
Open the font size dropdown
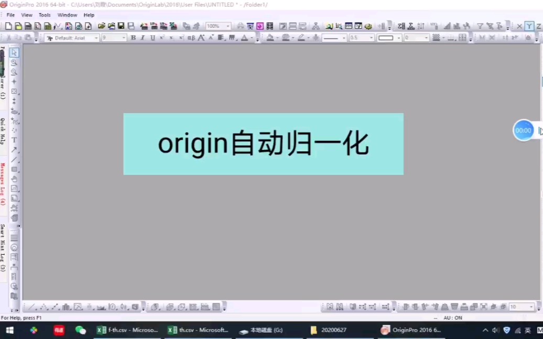coord(125,37)
